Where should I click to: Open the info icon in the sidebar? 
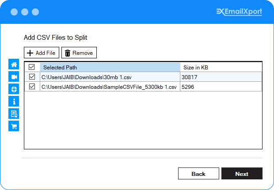coord(14,101)
